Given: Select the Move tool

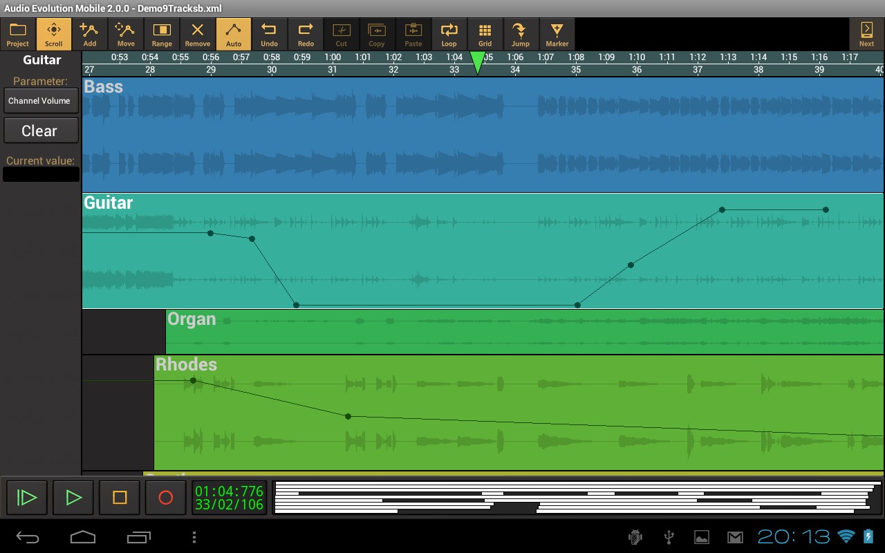Looking at the screenshot, I should point(126,33).
